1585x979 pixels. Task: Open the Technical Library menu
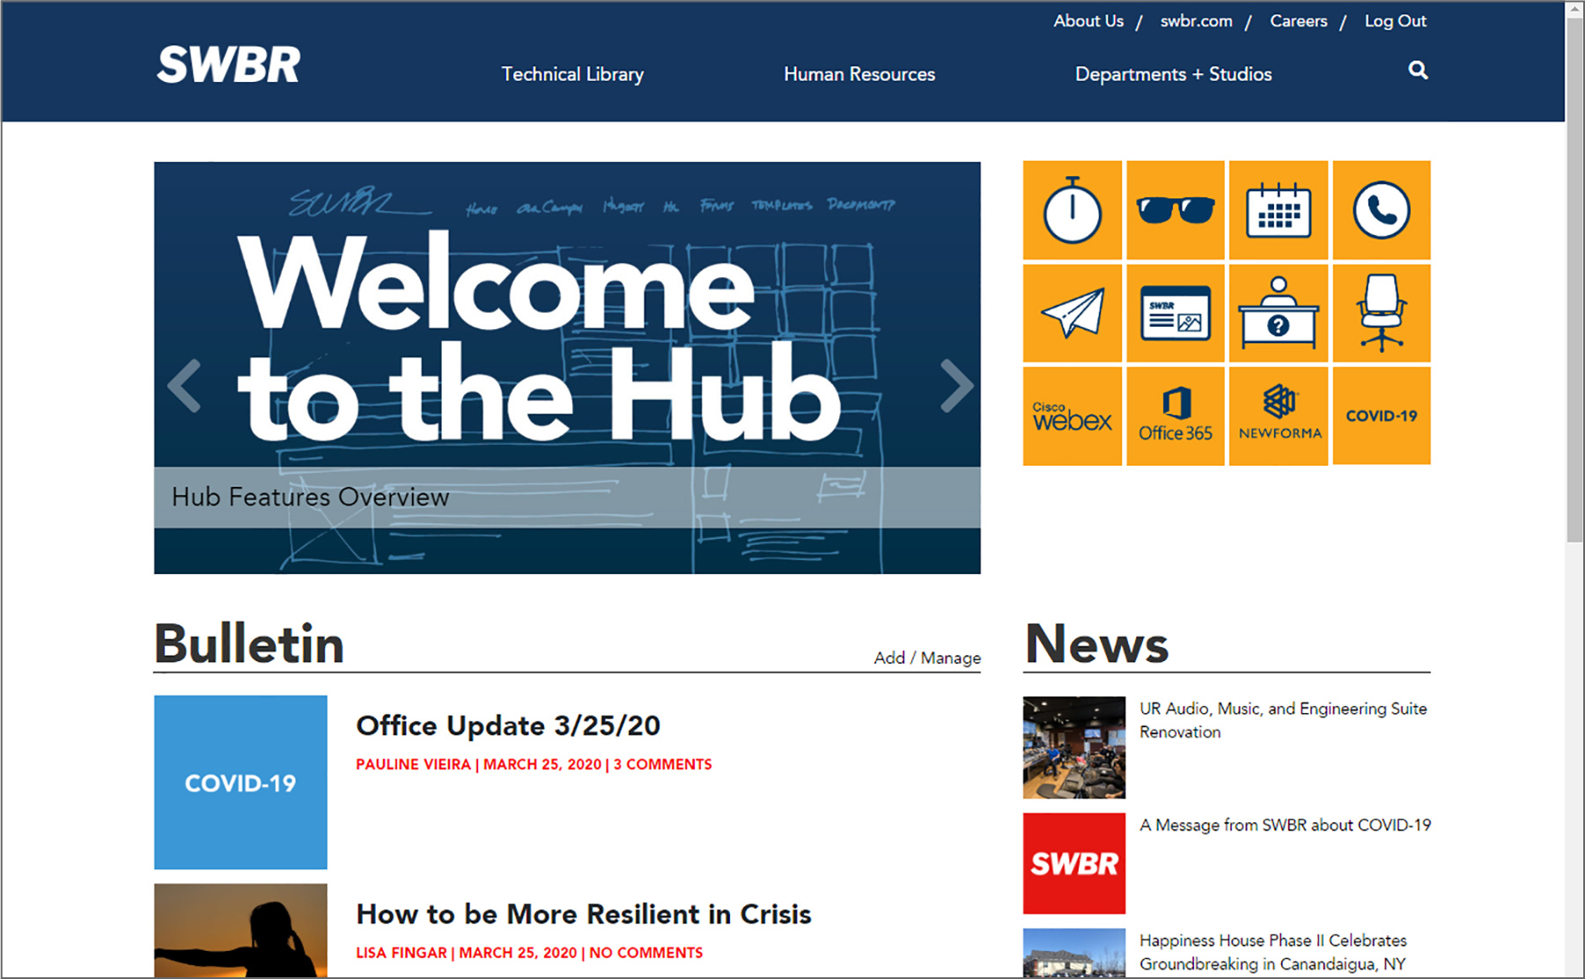point(572,75)
